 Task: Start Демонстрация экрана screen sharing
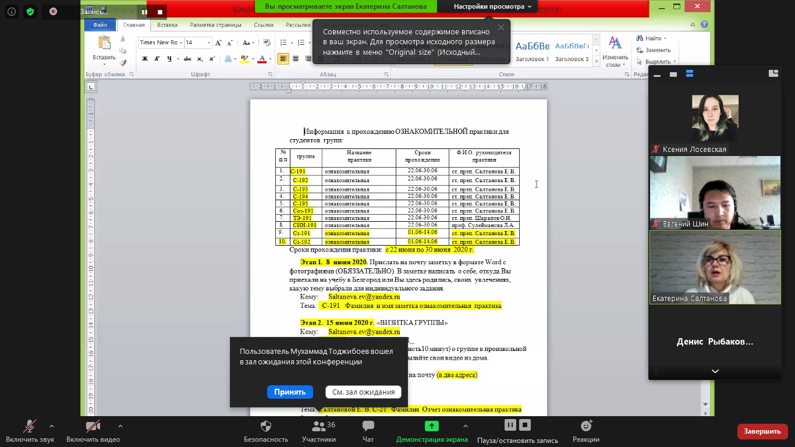[432, 432]
